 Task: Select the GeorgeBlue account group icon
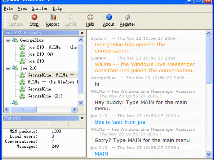pos(15,40)
